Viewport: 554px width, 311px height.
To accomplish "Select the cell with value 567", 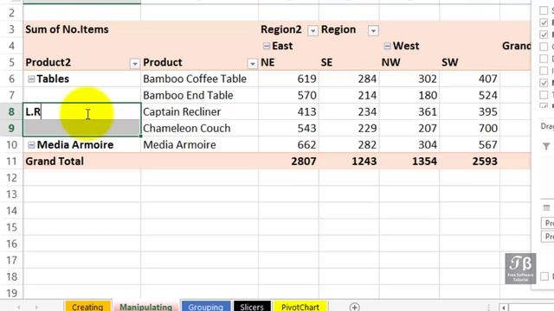I will point(469,145).
